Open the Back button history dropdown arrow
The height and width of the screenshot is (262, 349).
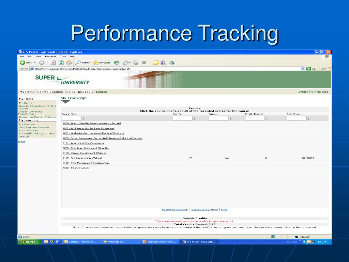[x=35, y=63]
